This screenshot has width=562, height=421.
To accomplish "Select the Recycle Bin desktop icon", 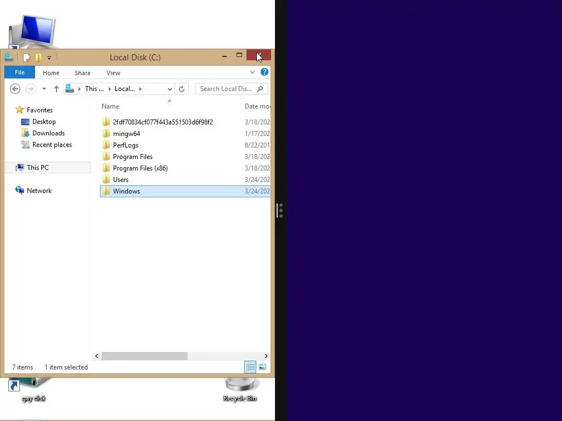I will pos(240,390).
